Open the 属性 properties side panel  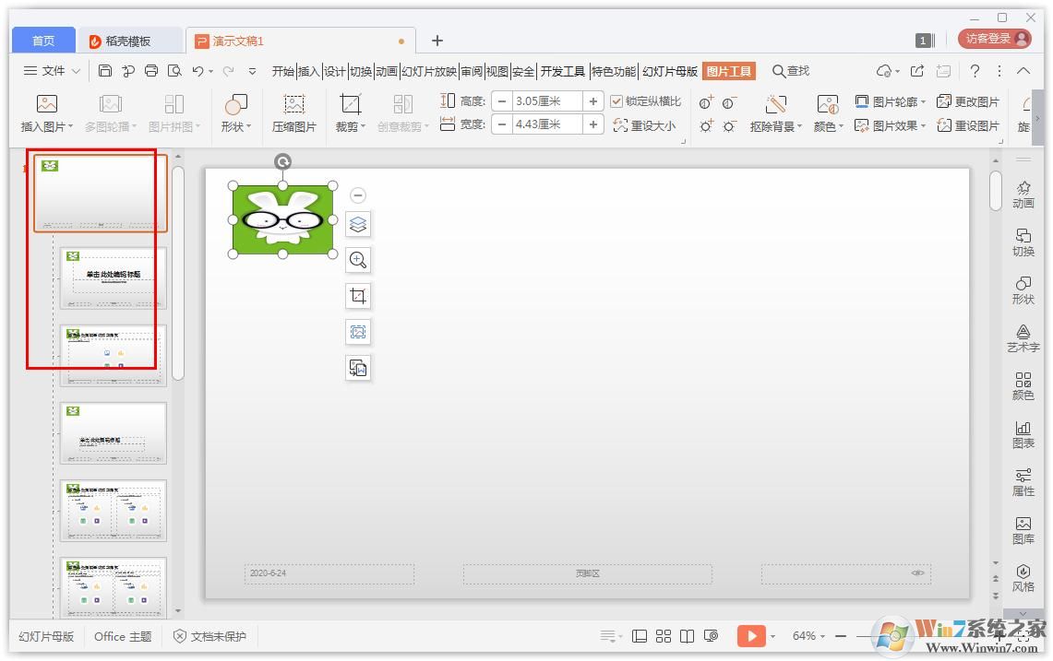tap(1023, 483)
